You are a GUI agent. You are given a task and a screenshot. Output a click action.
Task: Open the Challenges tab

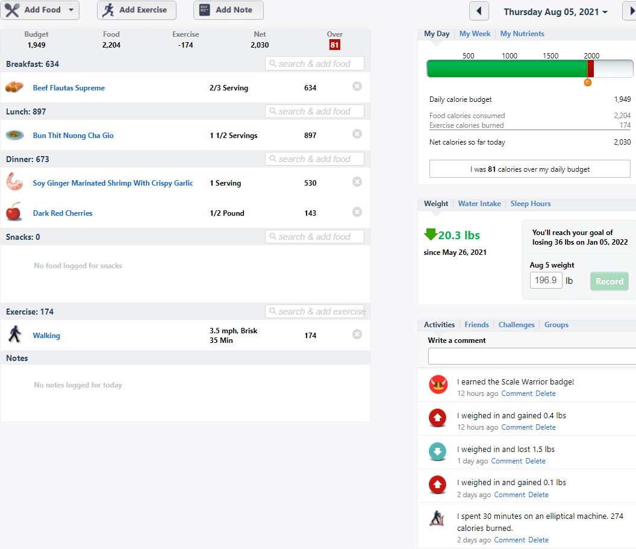coord(516,325)
